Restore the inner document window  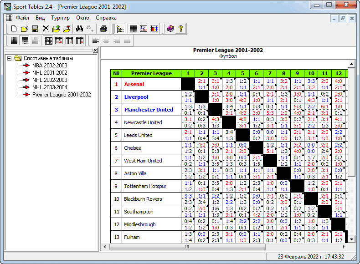[343, 18]
